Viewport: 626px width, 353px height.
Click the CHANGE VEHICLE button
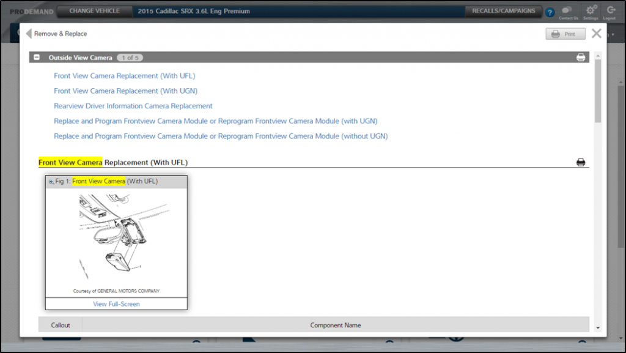(x=94, y=11)
